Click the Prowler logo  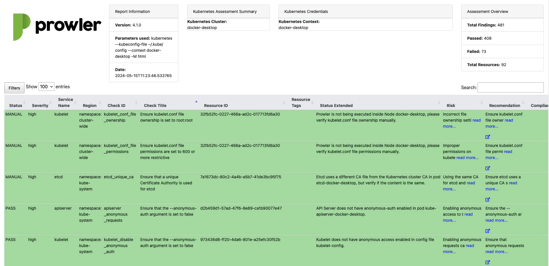pos(57,27)
